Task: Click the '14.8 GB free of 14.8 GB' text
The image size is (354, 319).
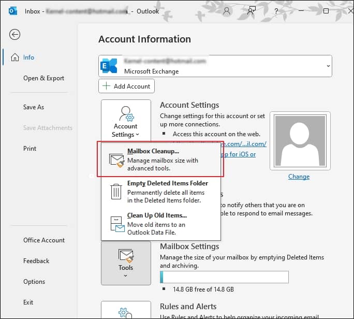Action: (x=203, y=289)
